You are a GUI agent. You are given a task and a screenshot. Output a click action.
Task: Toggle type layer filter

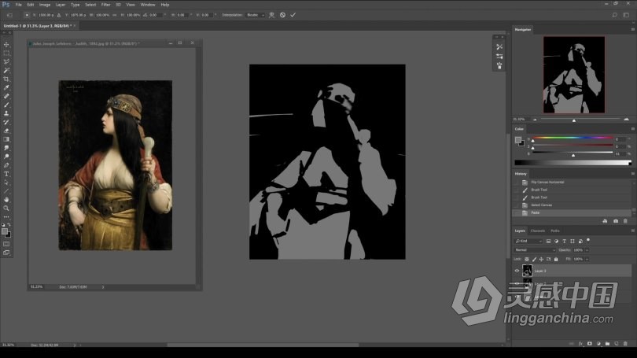pos(565,241)
